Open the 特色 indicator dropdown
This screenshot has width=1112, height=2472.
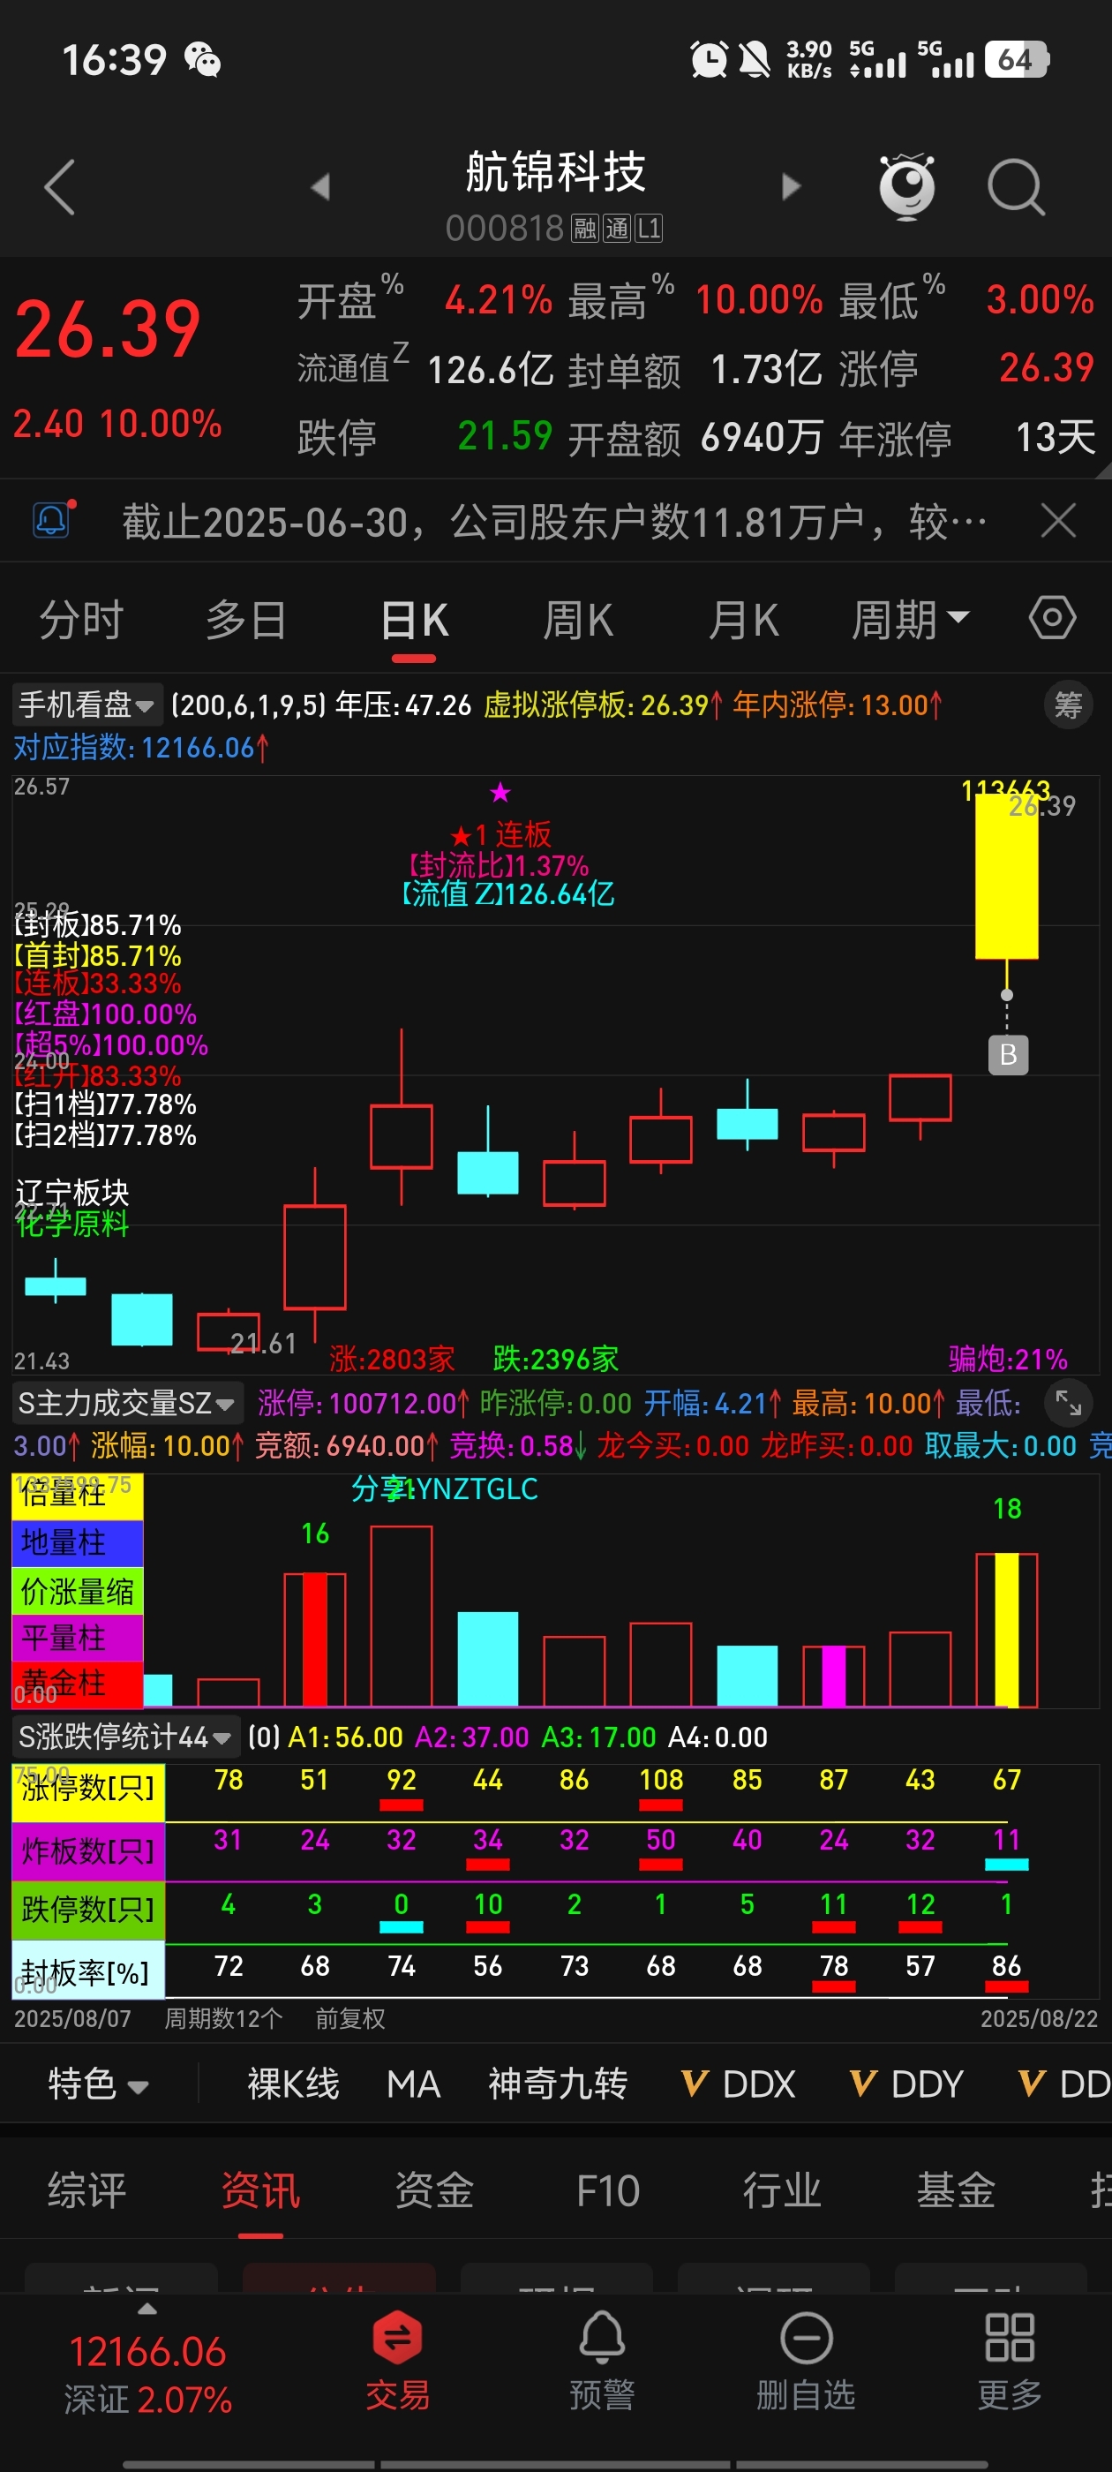pos(98,2084)
